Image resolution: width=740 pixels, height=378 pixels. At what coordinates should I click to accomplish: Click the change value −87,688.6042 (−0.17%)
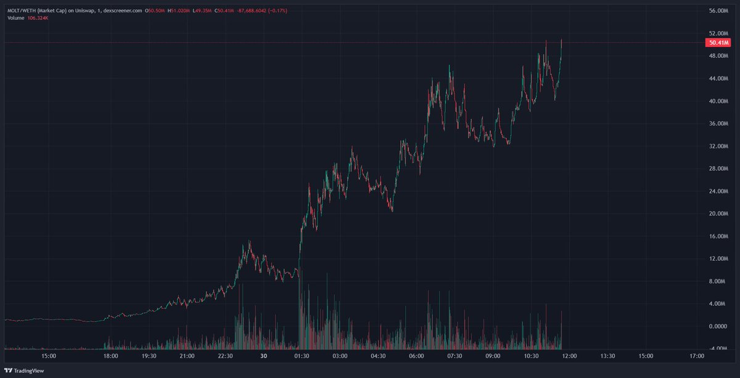click(263, 11)
